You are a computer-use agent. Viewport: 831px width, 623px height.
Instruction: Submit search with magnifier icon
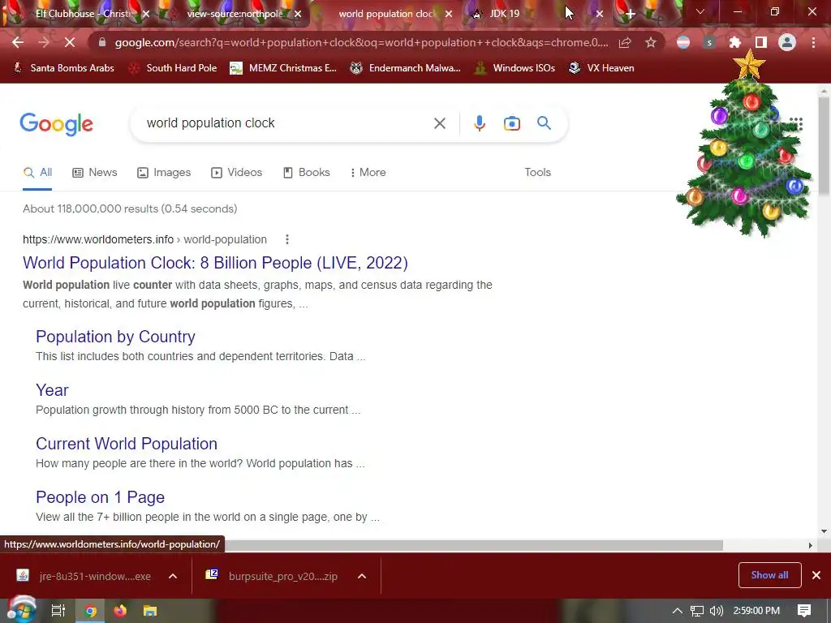point(544,123)
